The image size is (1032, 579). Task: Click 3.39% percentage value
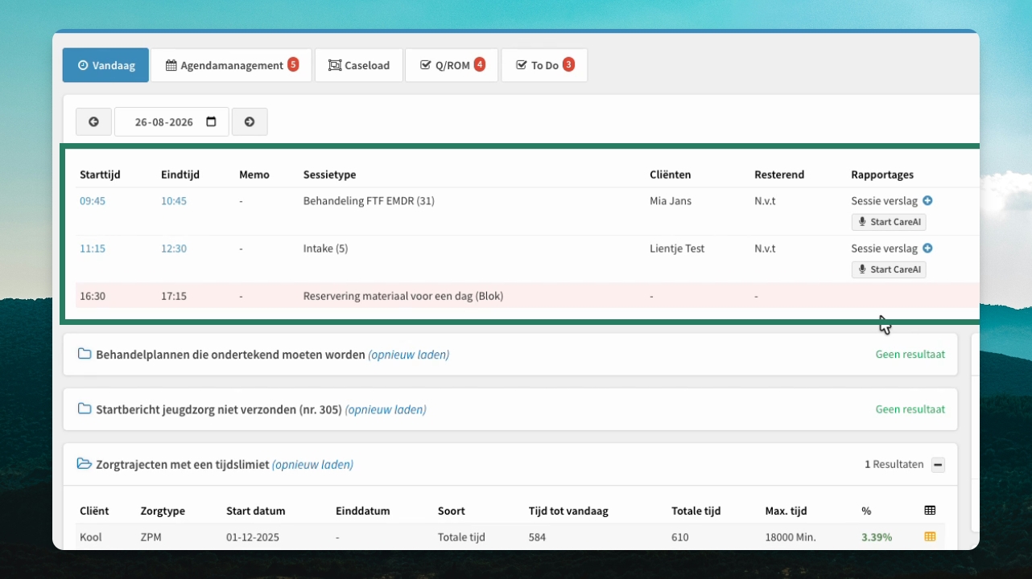pyautogui.click(x=877, y=537)
